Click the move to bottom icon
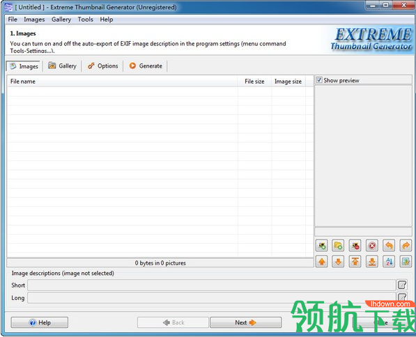 tap(372, 262)
